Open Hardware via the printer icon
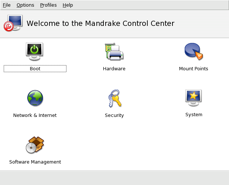The image size is (229, 185). tap(114, 52)
